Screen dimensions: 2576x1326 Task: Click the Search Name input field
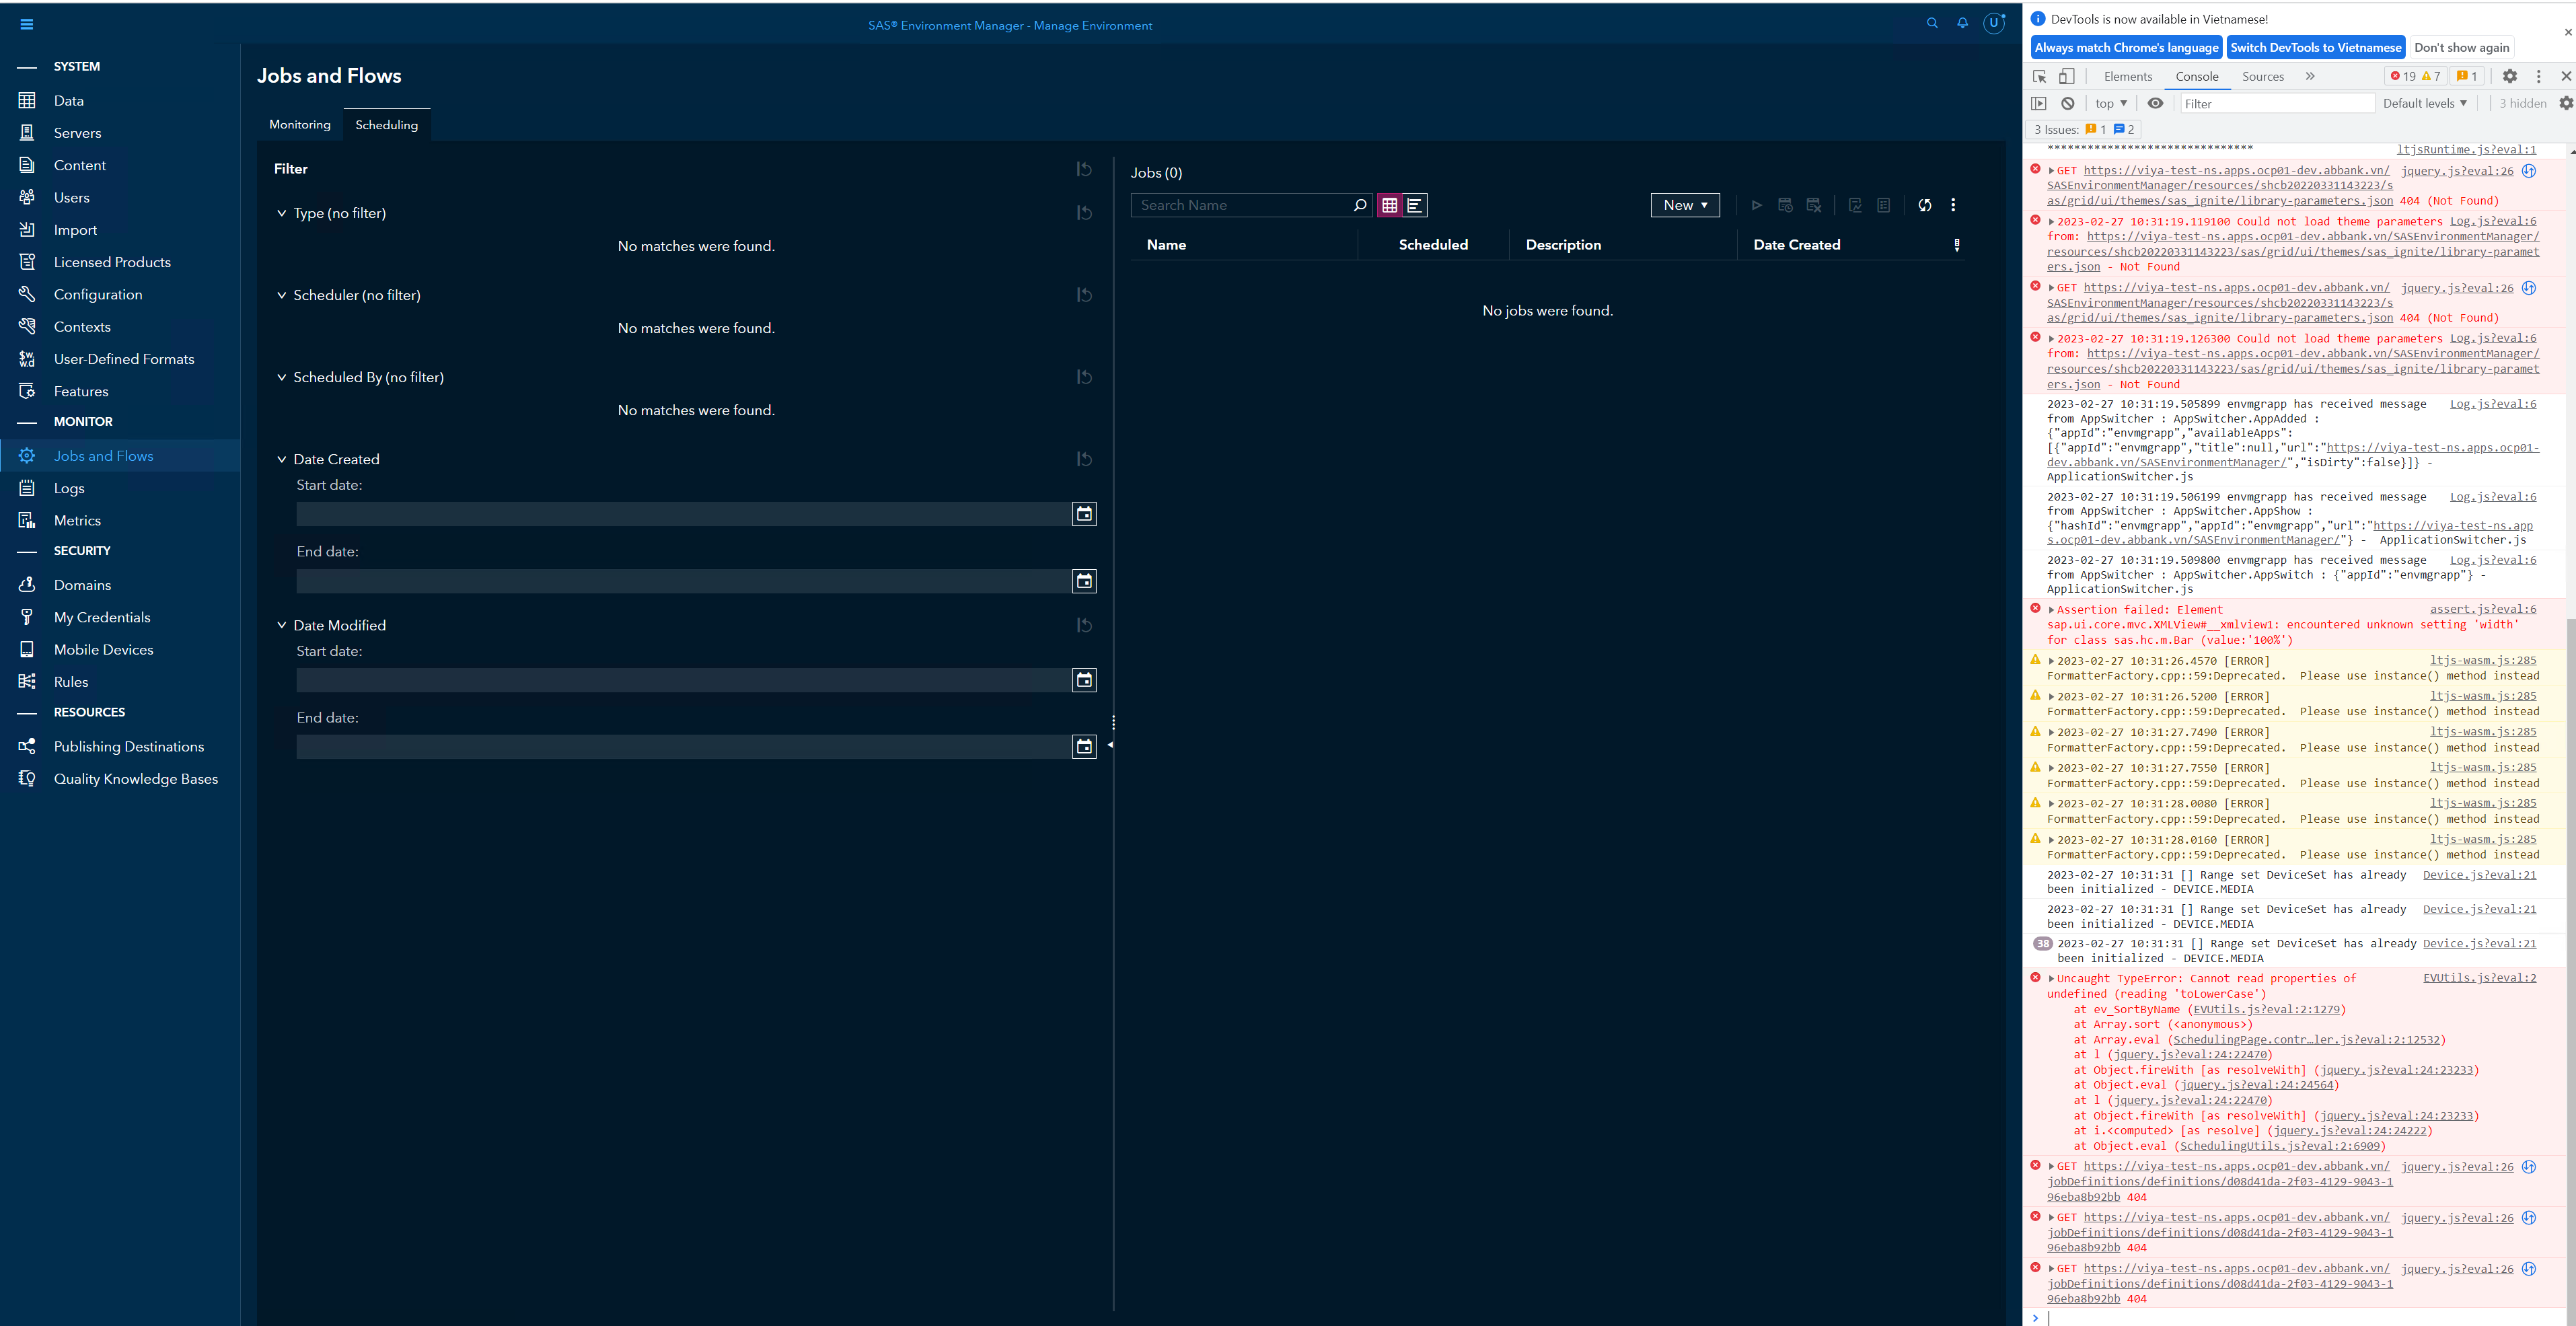(1240, 205)
